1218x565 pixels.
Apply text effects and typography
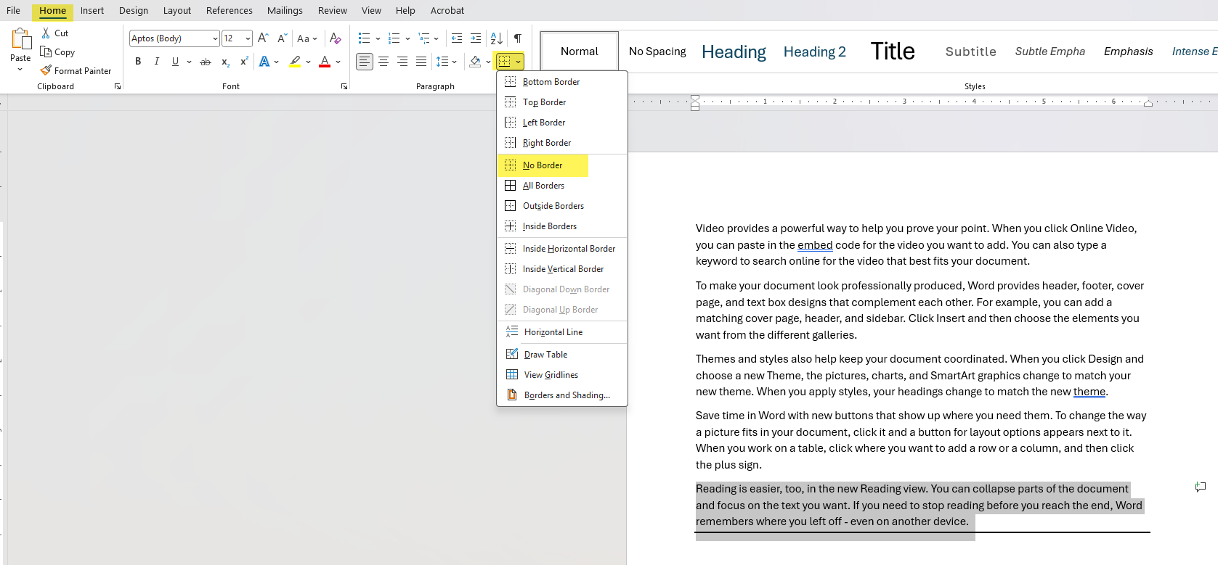tap(264, 62)
